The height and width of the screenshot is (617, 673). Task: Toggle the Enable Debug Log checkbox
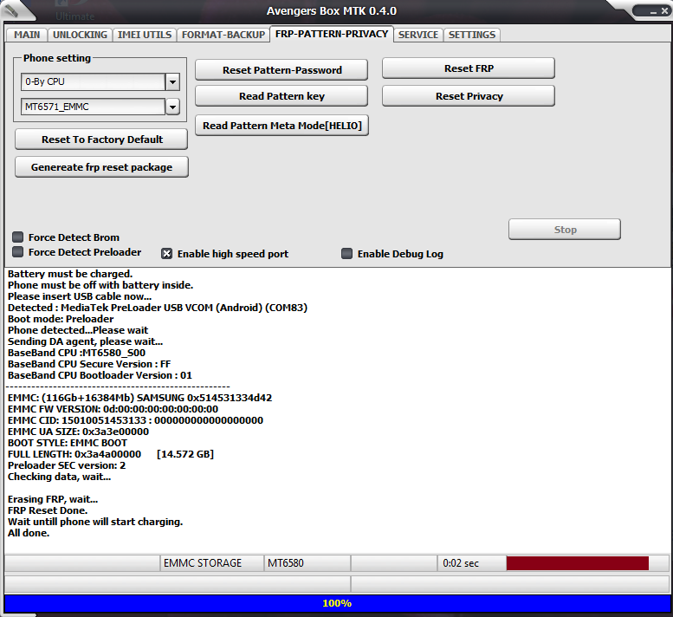coord(346,254)
